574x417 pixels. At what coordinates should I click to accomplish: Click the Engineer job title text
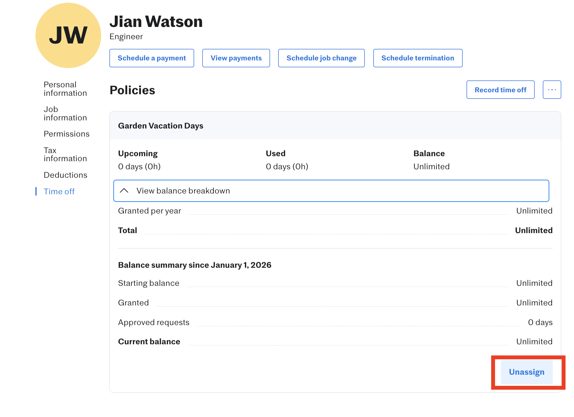pos(126,37)
